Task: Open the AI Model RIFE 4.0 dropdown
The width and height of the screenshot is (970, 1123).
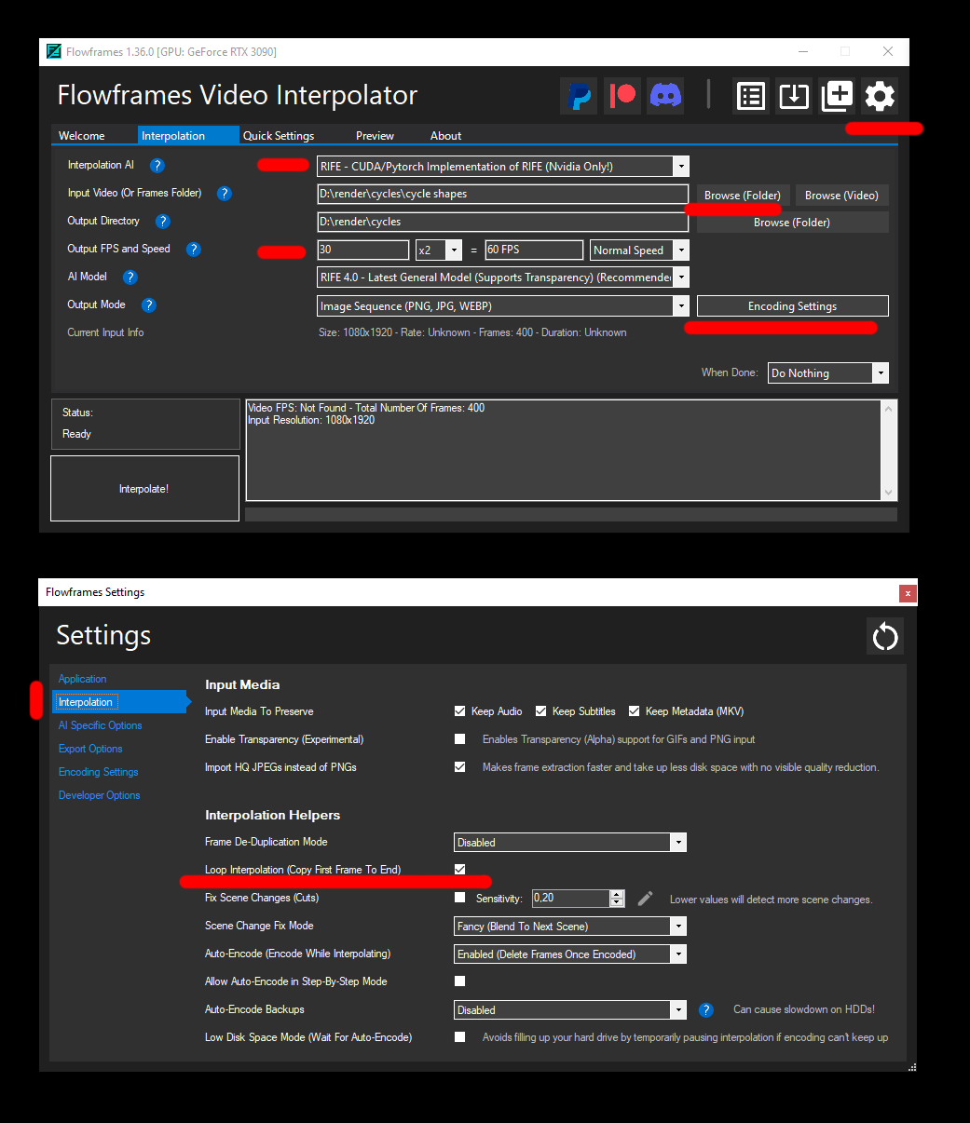Action: pos(503,277)
